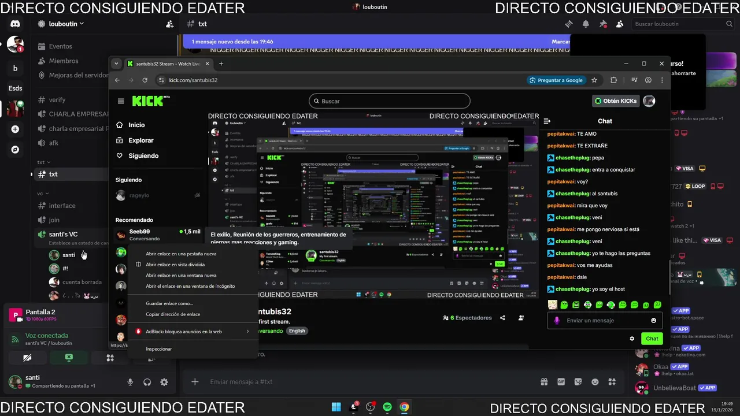Open activities button in voice panel
Viewport: 740px width, 416px height.
tap(110, 358)
